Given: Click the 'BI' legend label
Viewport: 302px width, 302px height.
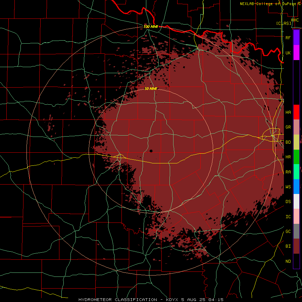Looking at the screenshot, I should [288, 246].
